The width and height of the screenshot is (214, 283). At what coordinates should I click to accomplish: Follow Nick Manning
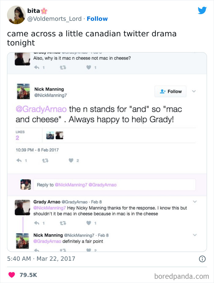(x=170, y=91)
